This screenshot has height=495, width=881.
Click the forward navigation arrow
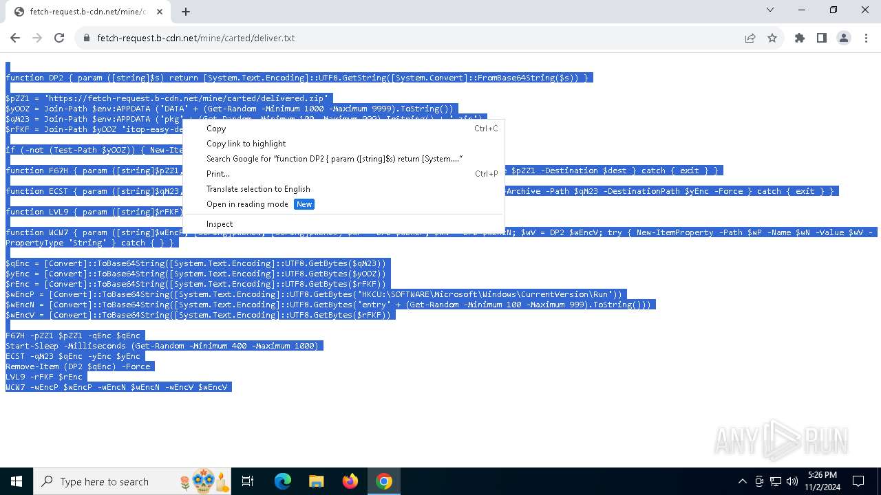tap(38, 38)
